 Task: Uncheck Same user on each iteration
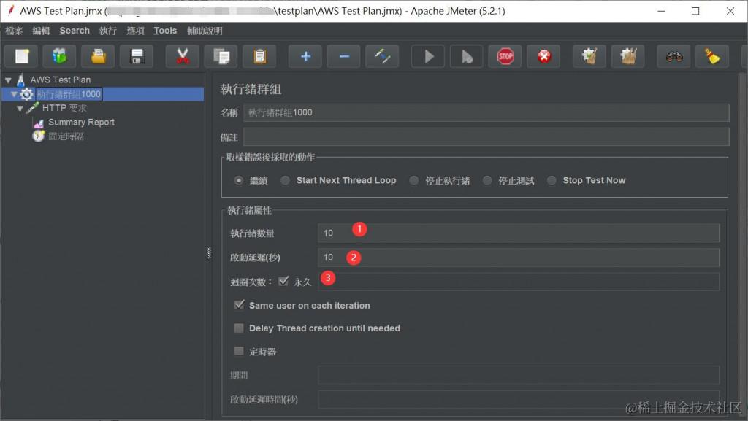tap(239, 305)
